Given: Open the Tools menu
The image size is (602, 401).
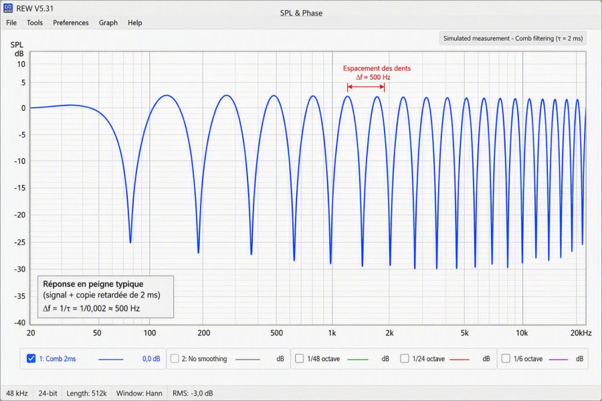Looking at the screenshot, I should point(35,23).
